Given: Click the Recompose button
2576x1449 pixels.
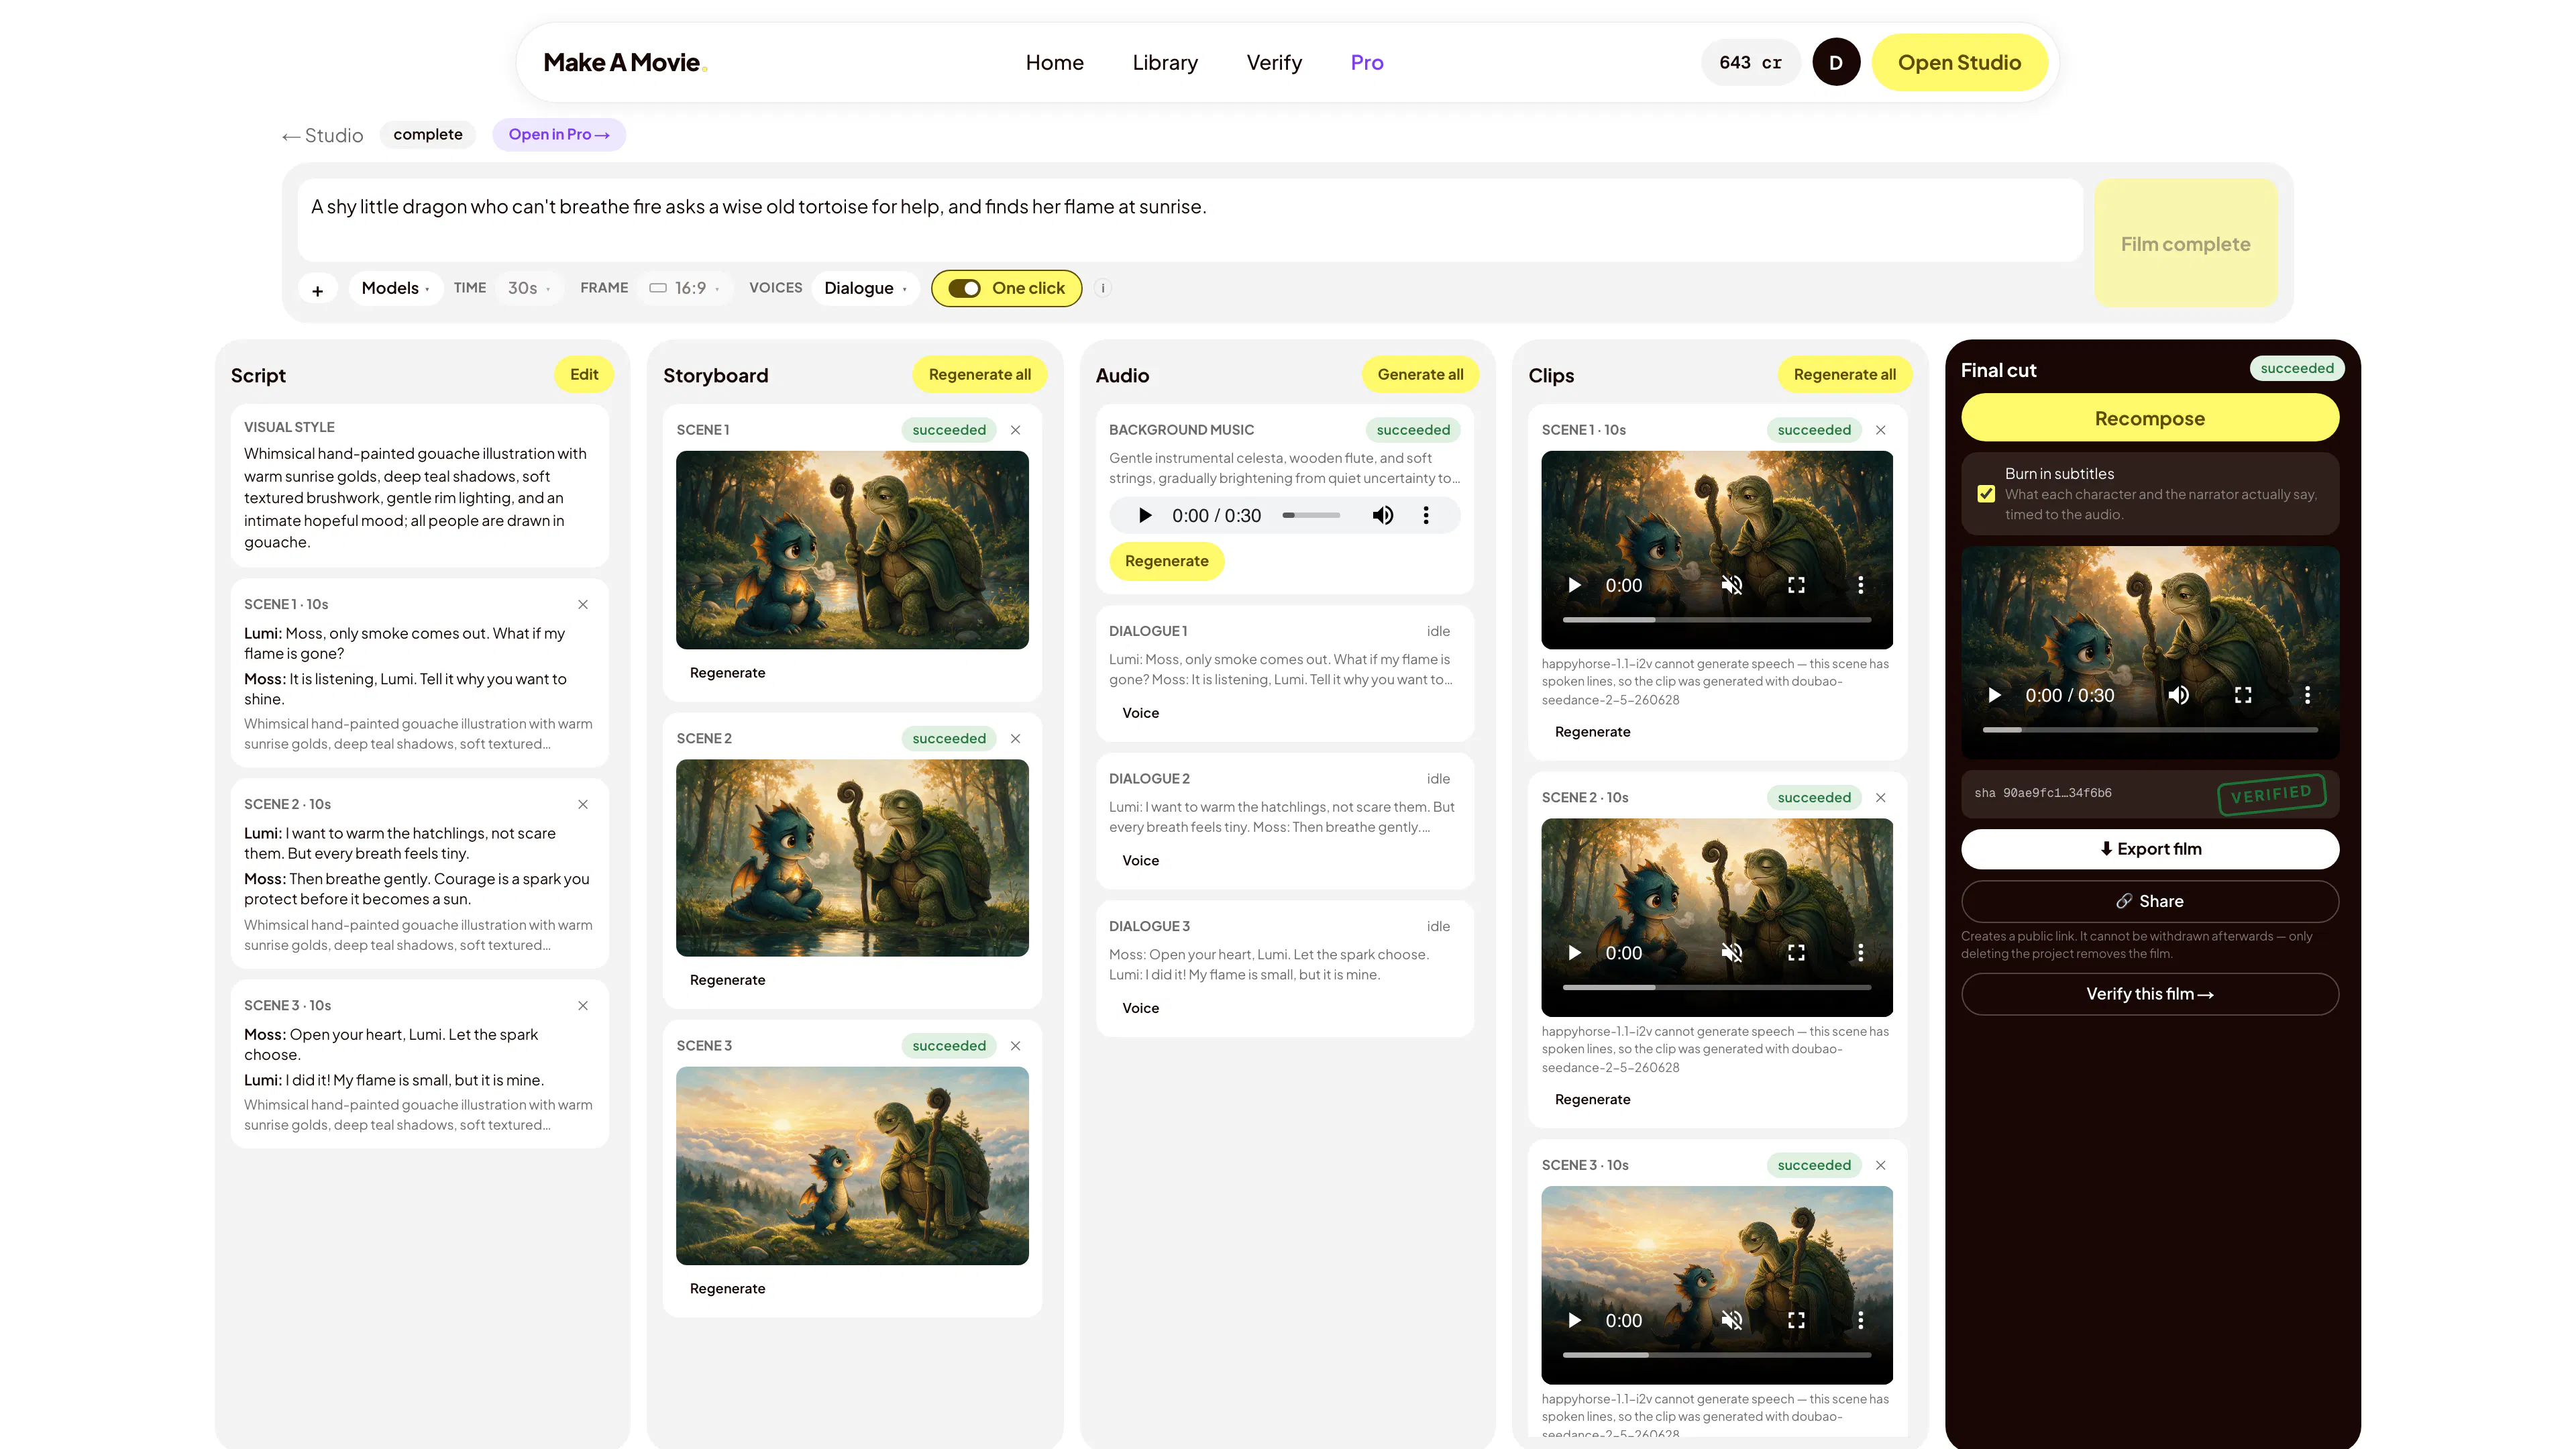Looking at the screenshot, I should tap(2150, 419).
